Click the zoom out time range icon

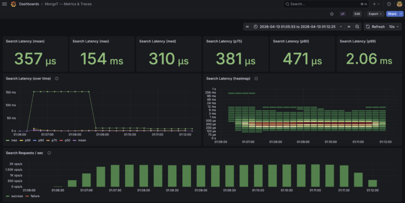(357, 27)
